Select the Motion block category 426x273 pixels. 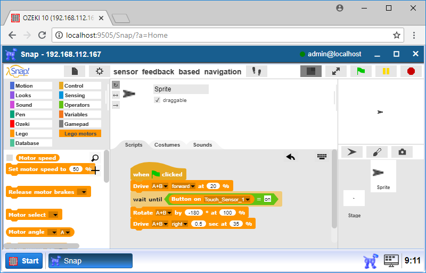click(31, 86)
